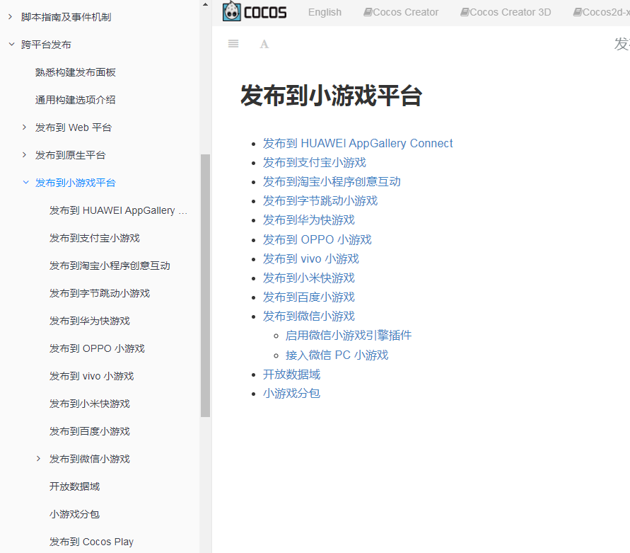Expand 发布到微信小游戏 chevron in sidebar
Screen dimensions: 630x553
pyautogui.click(x=38, y=458)
